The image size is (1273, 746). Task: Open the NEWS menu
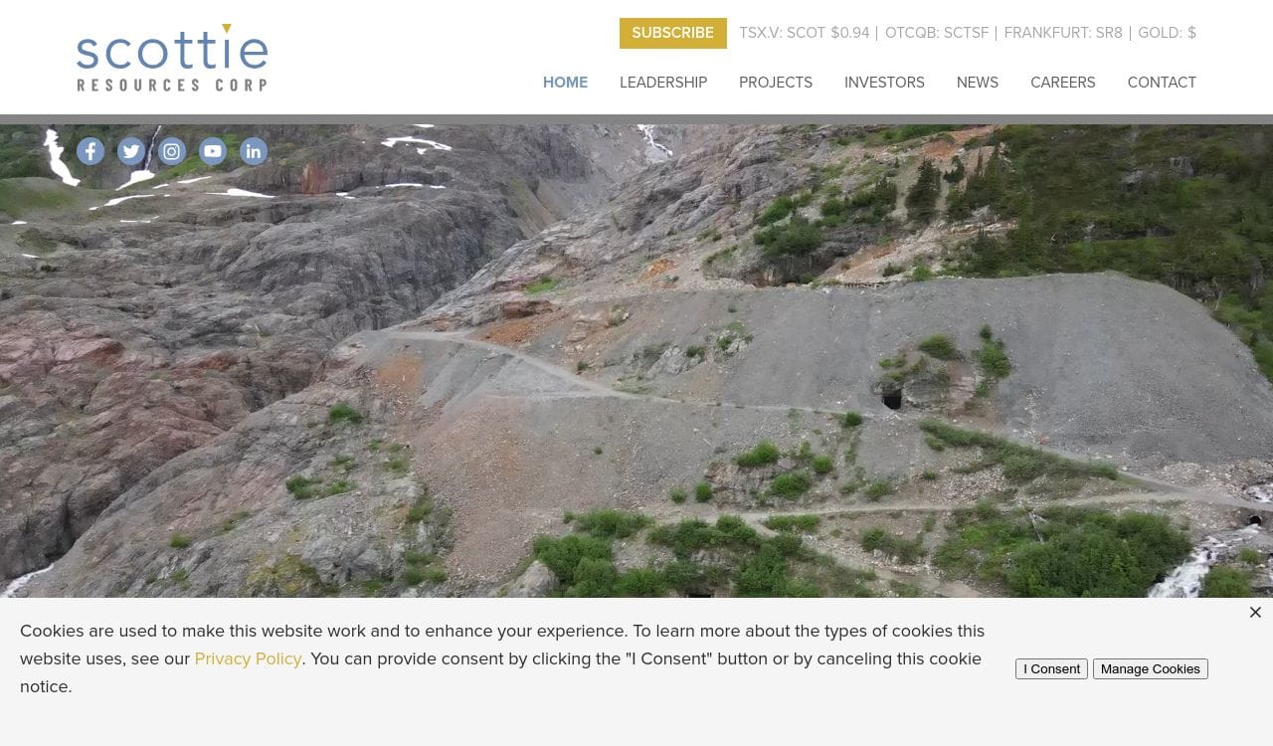point(978,83)
